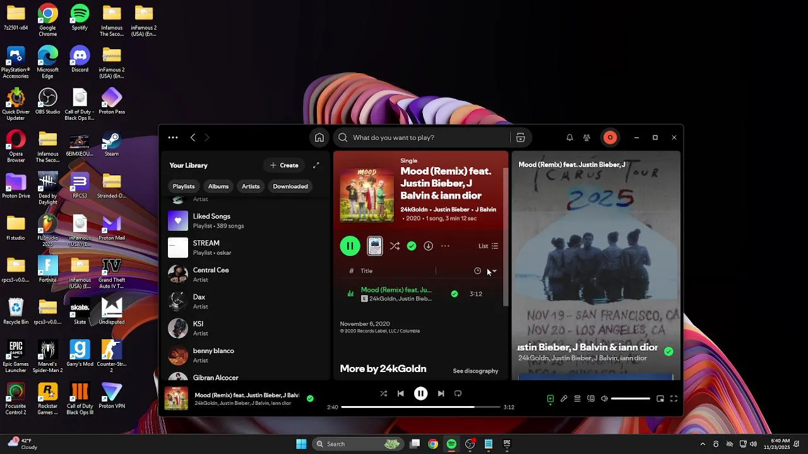Open Friend Activity people icon
Viewport: 808px width, 454px height.
586,137
